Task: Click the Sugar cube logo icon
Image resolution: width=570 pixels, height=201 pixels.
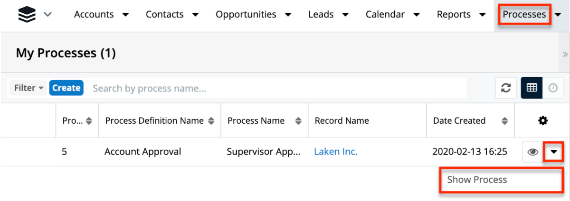Action: (x=27, y=15)
